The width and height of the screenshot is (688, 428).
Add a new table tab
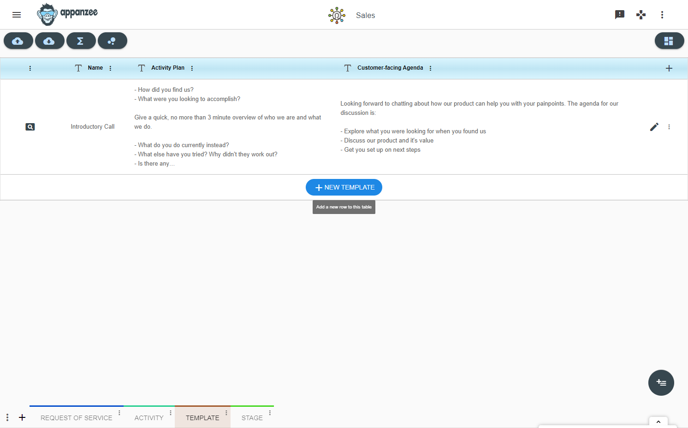(x=22, y=417)
